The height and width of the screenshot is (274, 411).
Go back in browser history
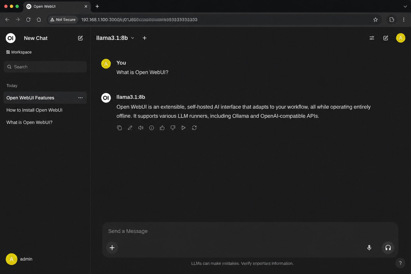7,20
